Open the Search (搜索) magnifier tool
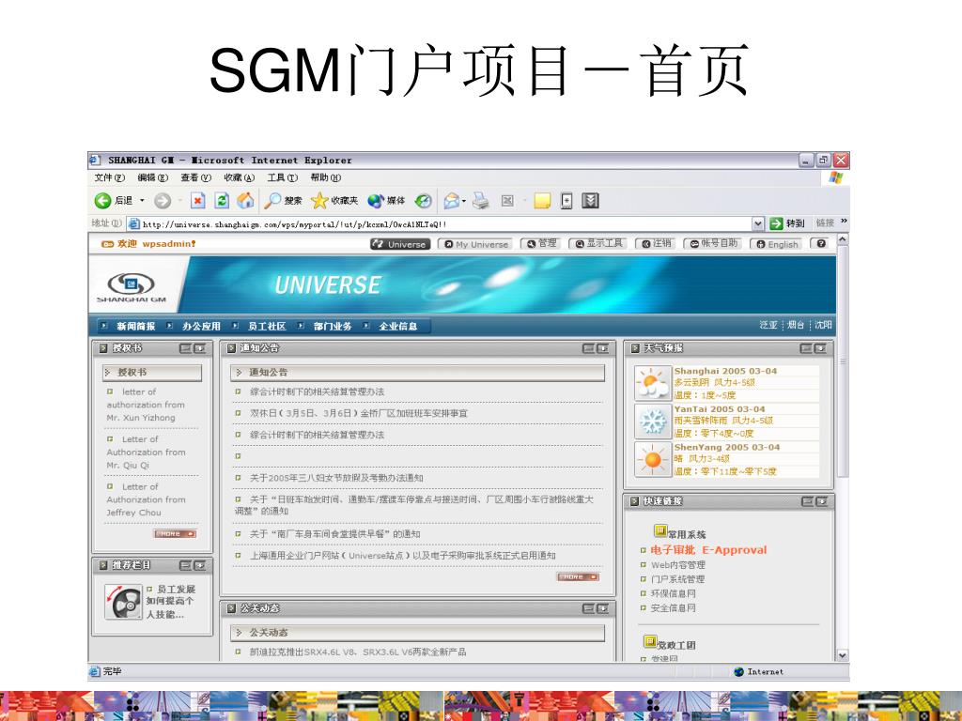Viewport: 962px width, 721px height. point(284,201)
